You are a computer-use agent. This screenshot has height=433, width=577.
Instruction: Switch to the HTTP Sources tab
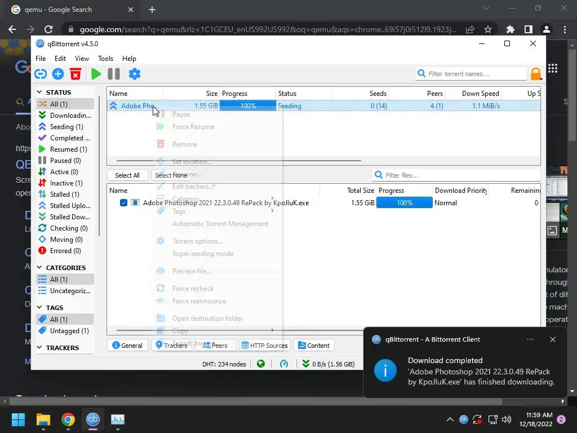click(265, 346)
